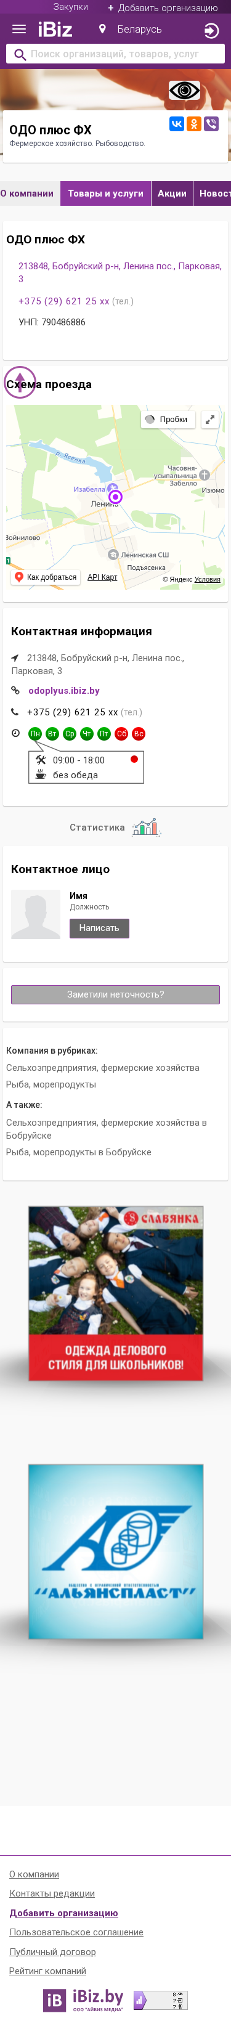Expand the map to fullscreen
The height and width of the screenshot is (2029, 231).
tap(209, 420)
